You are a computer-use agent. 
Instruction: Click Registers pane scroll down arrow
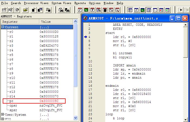pos(75,118)
